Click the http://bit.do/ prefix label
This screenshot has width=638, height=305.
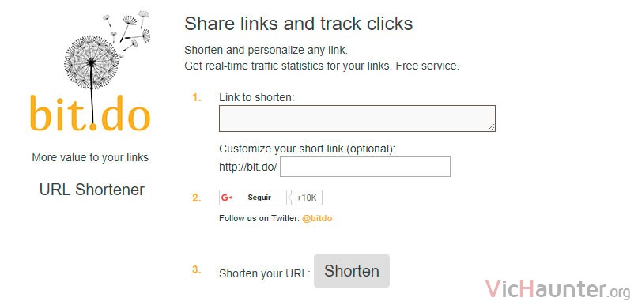coord(247,168)
